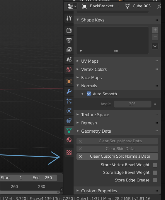
Task: Click the timeline Start frame field
Action: click(13, 178)
